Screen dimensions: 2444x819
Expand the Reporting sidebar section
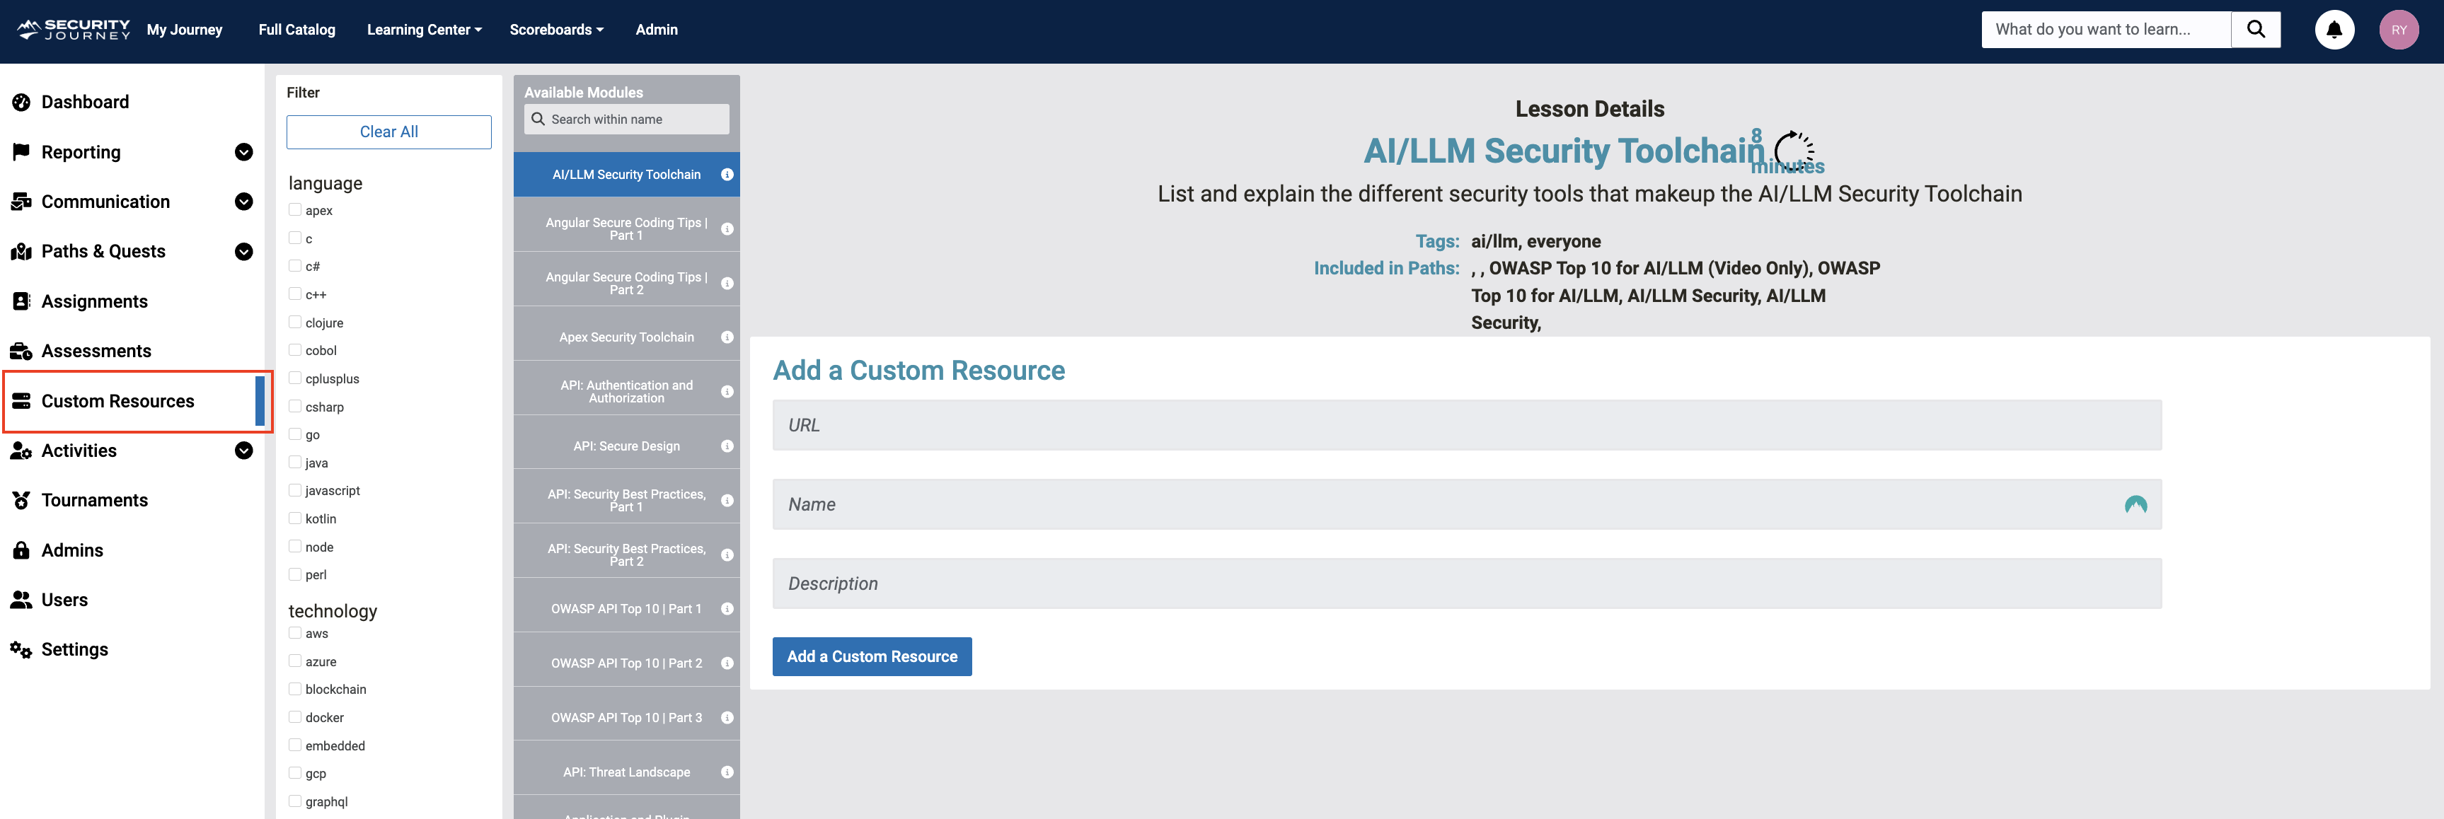click(x=244, y=151)
